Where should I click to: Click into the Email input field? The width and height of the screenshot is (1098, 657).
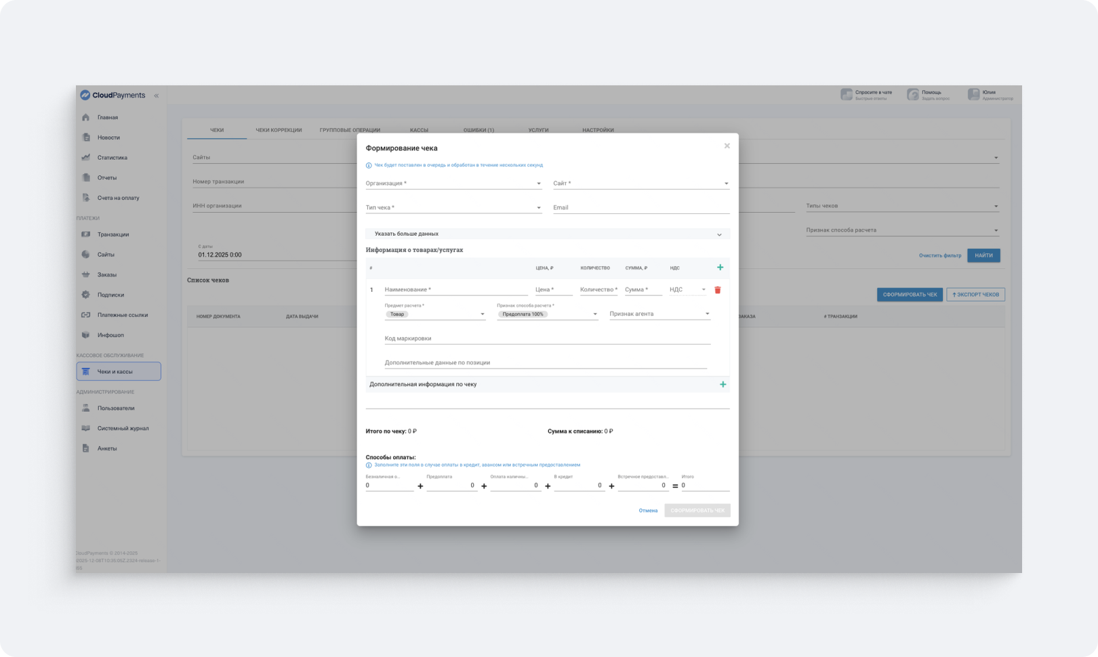tap(640, 208)
